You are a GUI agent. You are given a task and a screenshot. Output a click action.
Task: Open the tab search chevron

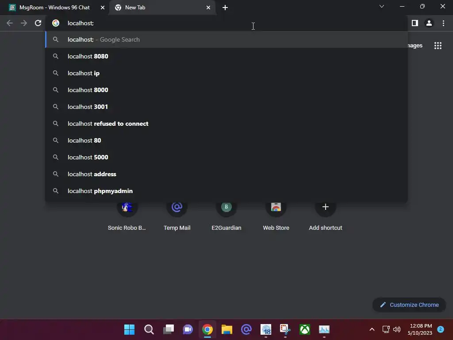pyautogui.click(x=382, y=6)
